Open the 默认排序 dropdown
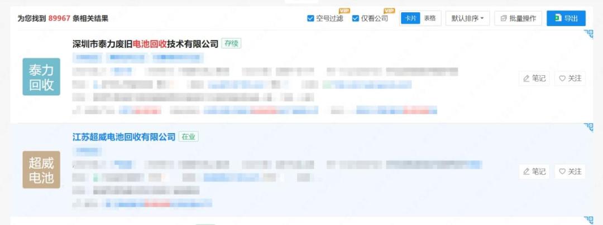Viewport: 603px width, 225px height. tap(467, 18)
